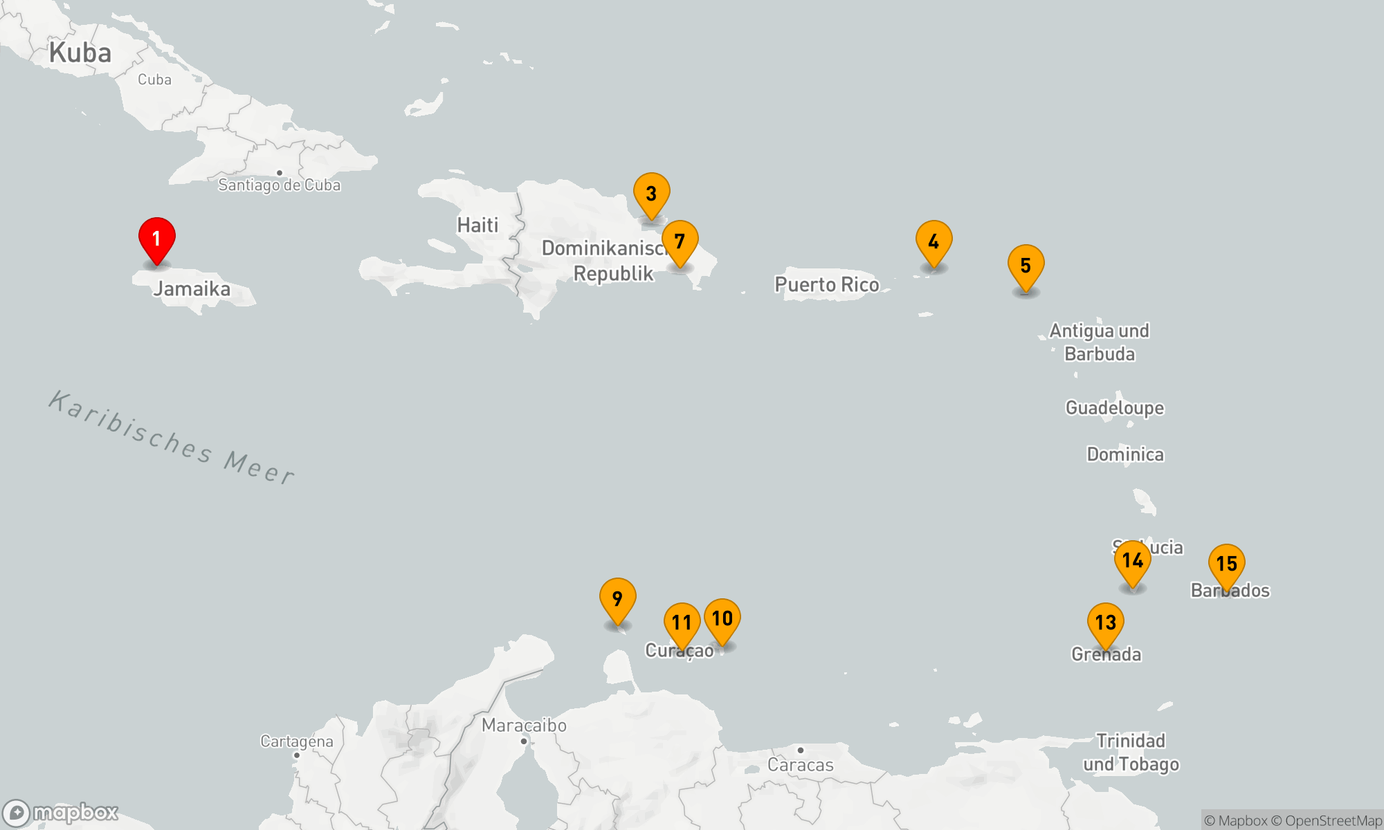This screenshot has width=1384, height=830.
Task: Click the Haiti country label
Action: [x=477, y=225]
